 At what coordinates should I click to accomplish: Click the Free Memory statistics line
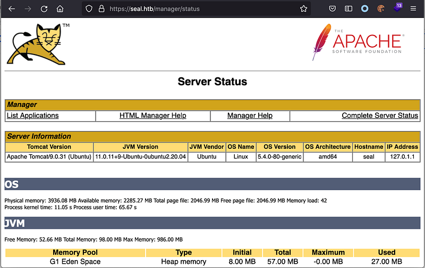pos(93,239)
